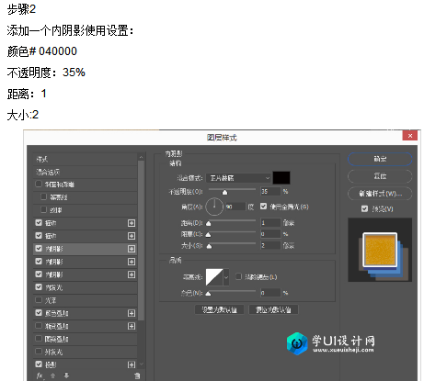Enable the 等高线 sub-option checkbox
The height and width of the screenshot is (381, 447).
[43, 196]
